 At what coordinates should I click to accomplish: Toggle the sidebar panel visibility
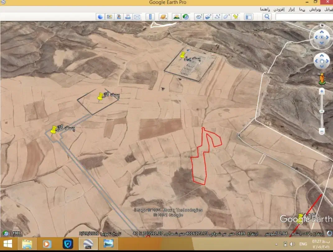(x=248, y=17)
